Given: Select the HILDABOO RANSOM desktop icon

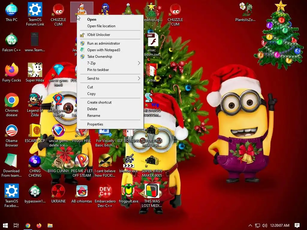Looking at the screenshot, I should click(152, 105).
